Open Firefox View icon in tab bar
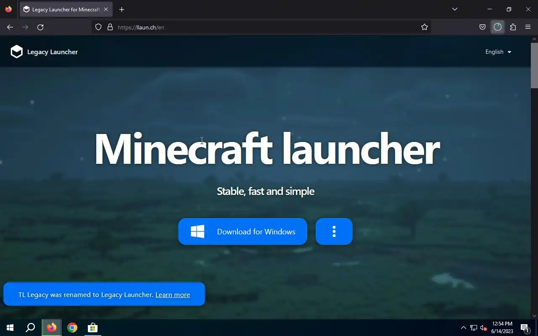 (x=8, y=9)
